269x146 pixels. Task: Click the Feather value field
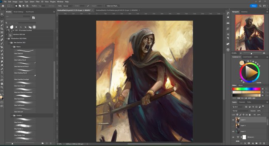[42, 6]
